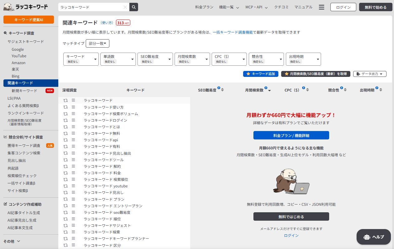The image size is (394, 249).
Task: Click help icon next to 出現時期 header
Action: pyautogui.click(x=377, y=88)
